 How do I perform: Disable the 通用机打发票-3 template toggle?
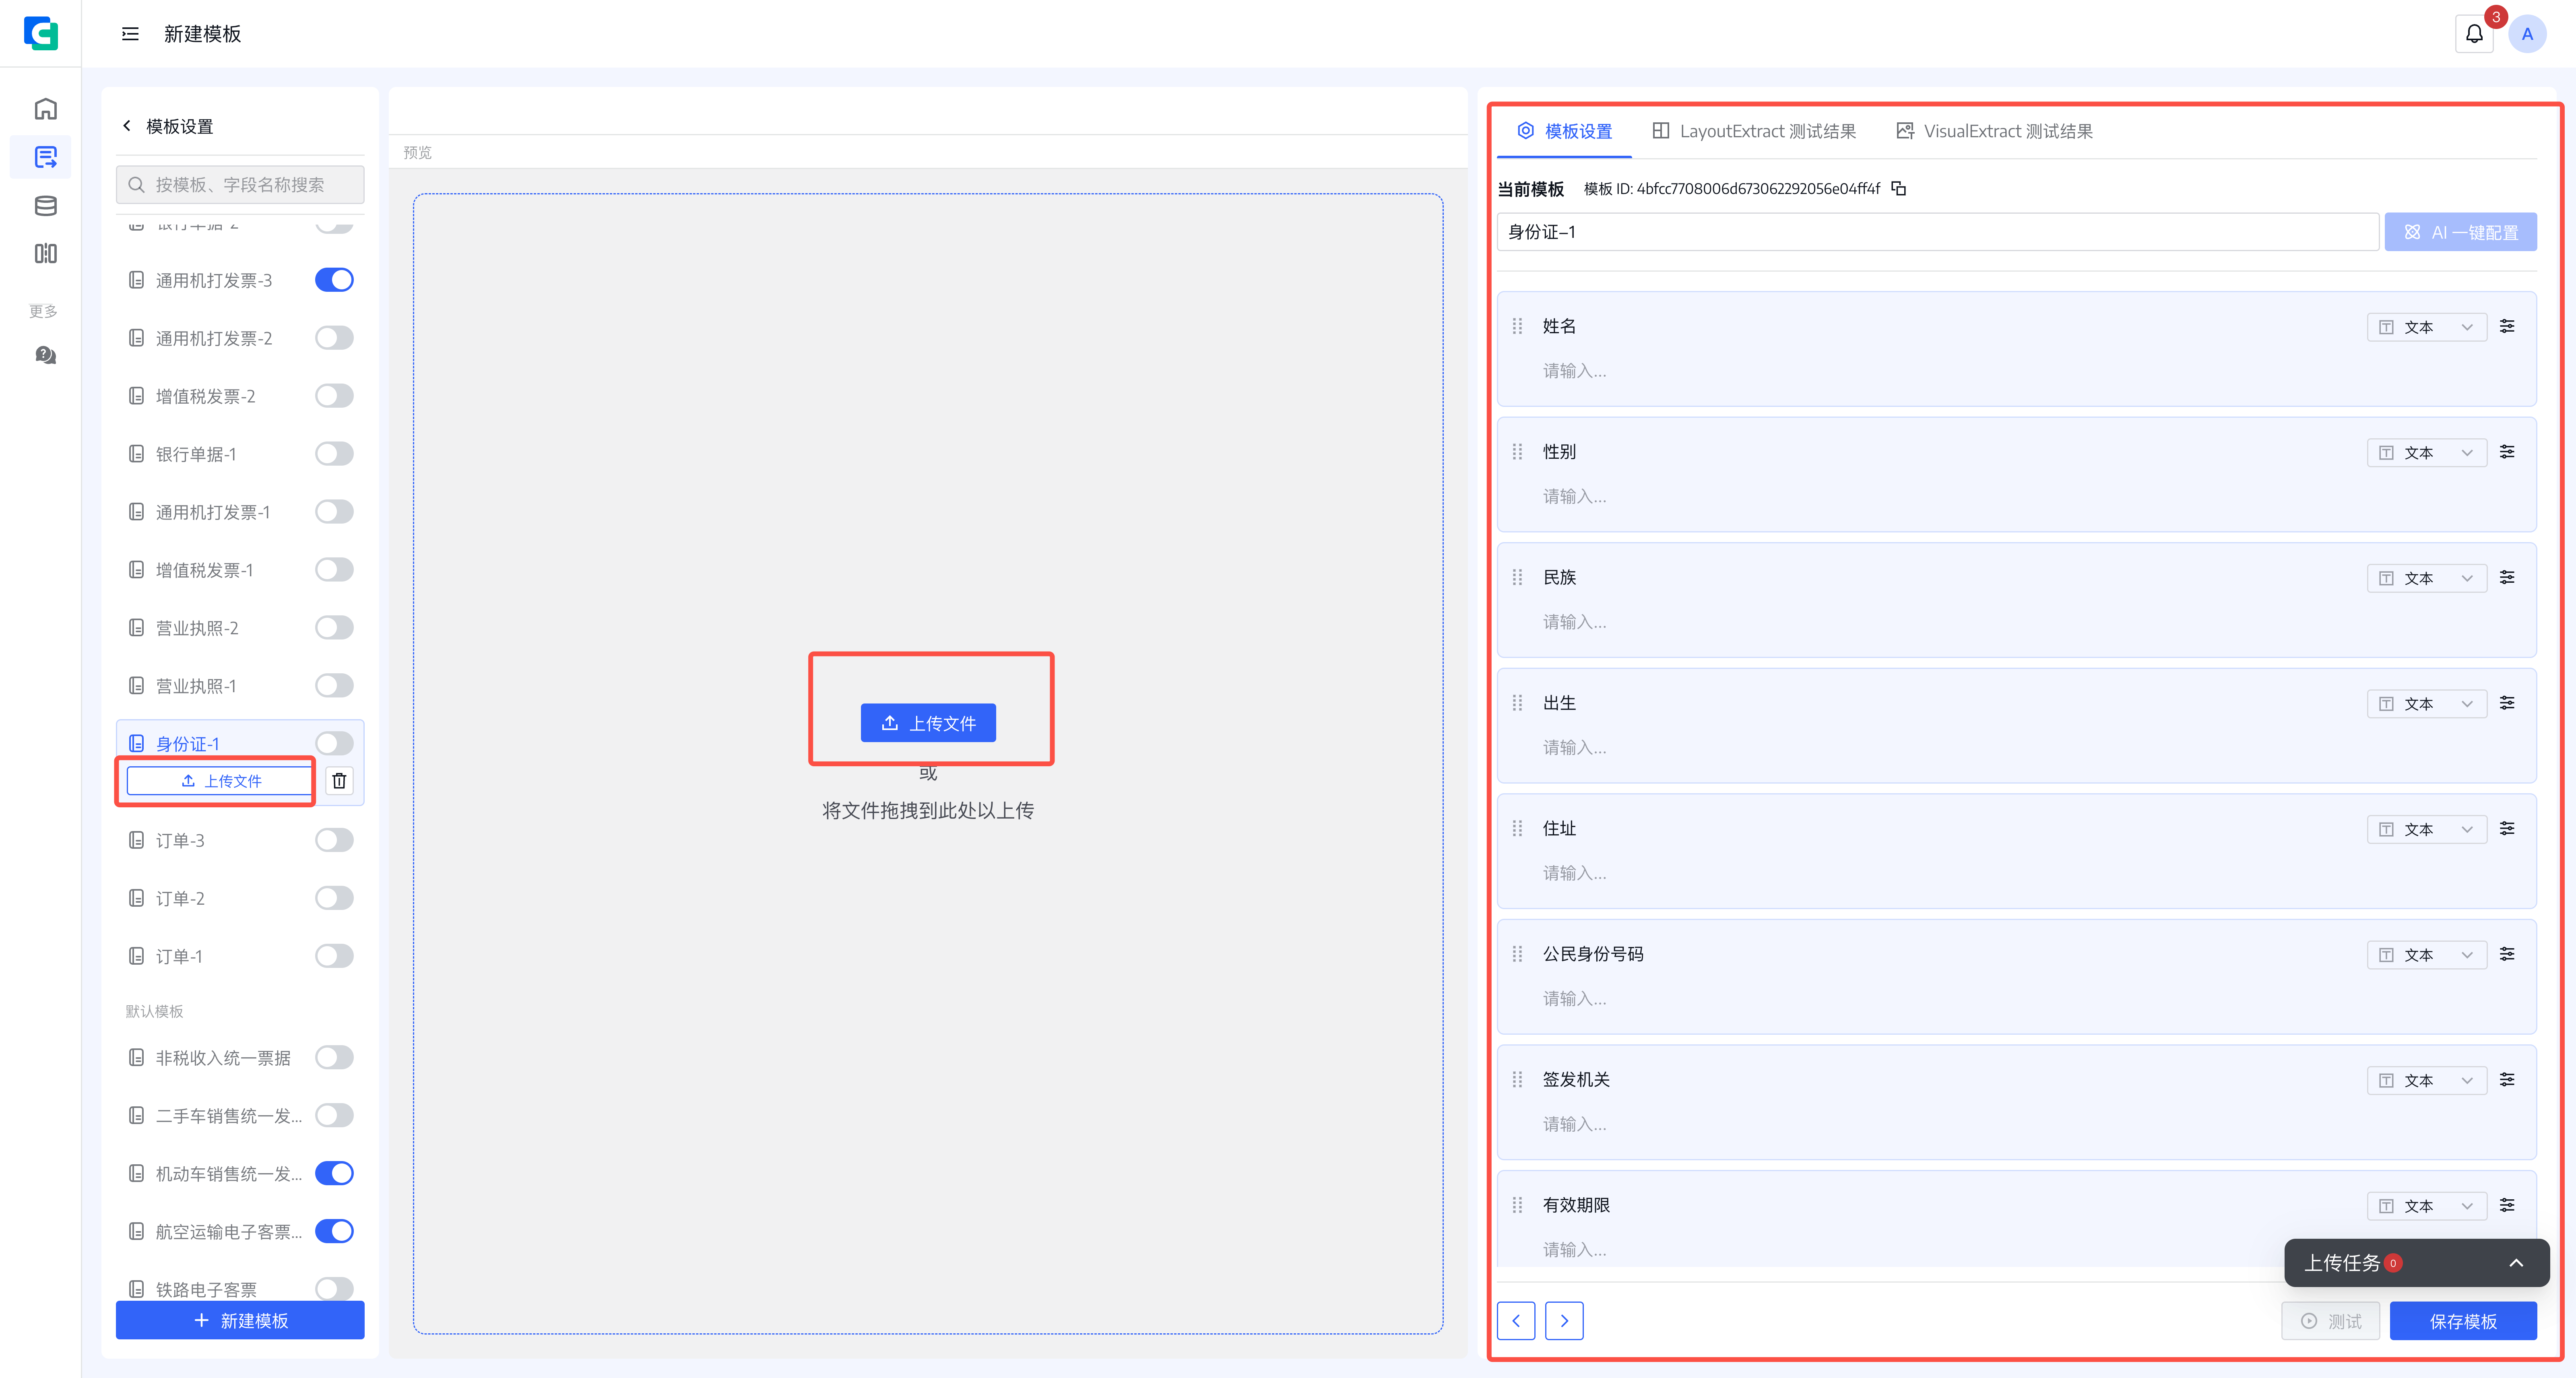(334, 280)
